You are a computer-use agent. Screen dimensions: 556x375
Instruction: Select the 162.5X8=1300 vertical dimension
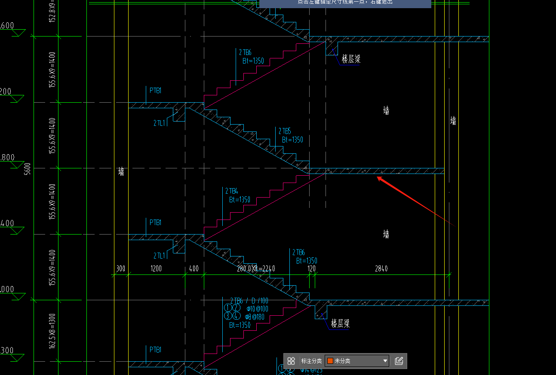coord(52,331)
